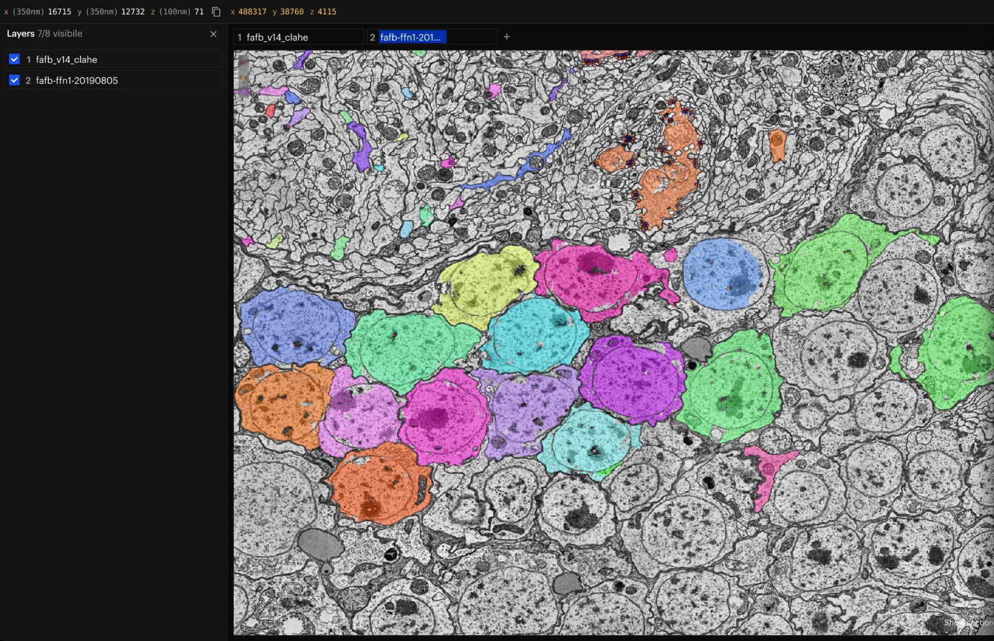Click the y 38760 mouse position readout
This screenshot has width=994, height=641.
pos(288,12)
